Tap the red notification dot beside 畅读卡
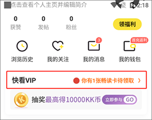The height and width of the screenshot is (120, 152). tap(76, 81)
